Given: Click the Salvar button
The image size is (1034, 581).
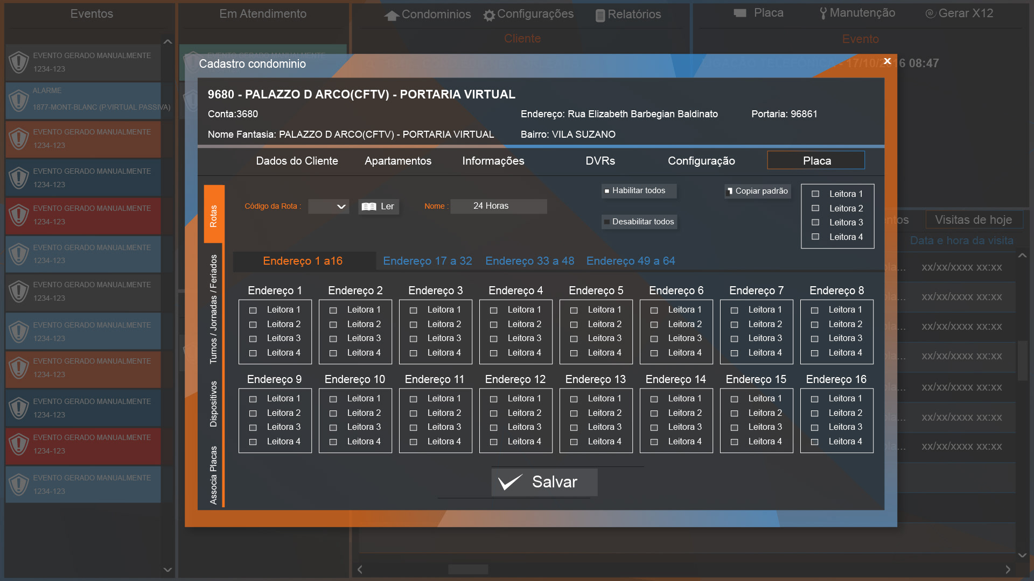Looking at the screenshot, I should [544, 482].
